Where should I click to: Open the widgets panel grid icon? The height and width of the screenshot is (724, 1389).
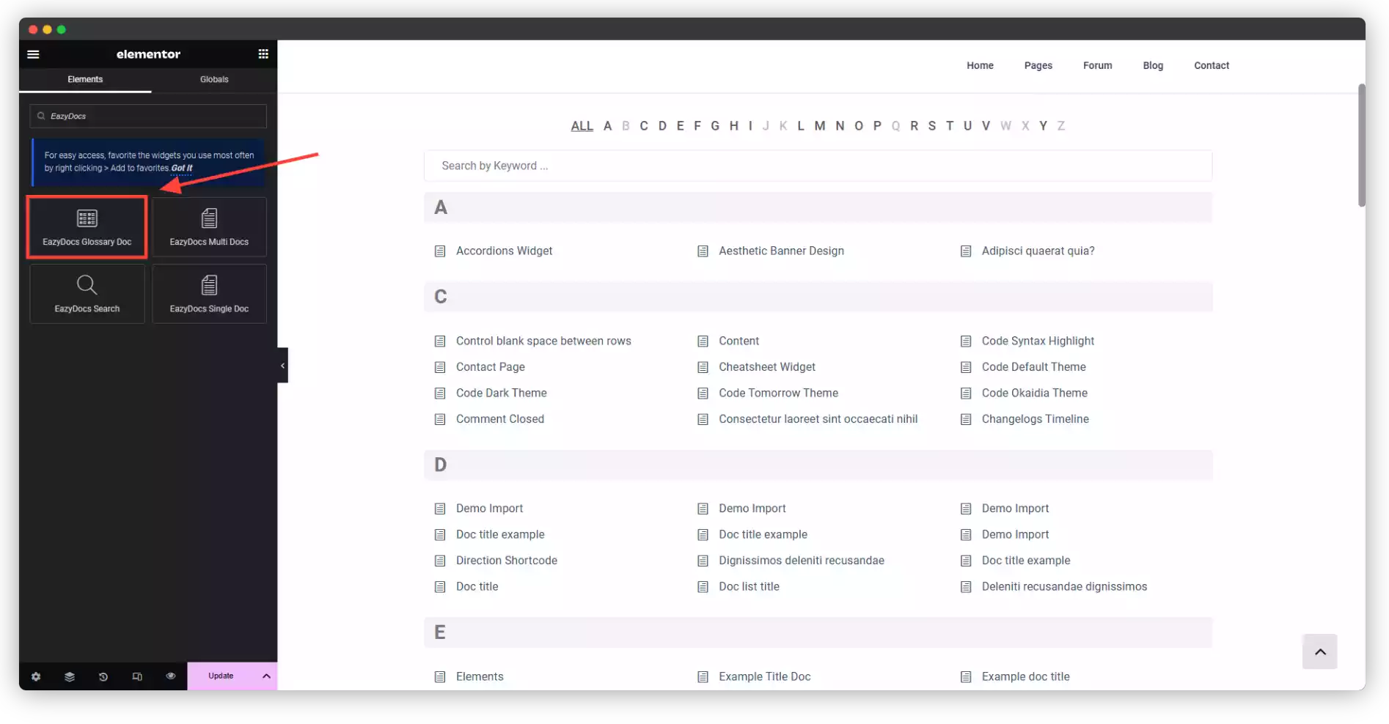click(263, 53)
